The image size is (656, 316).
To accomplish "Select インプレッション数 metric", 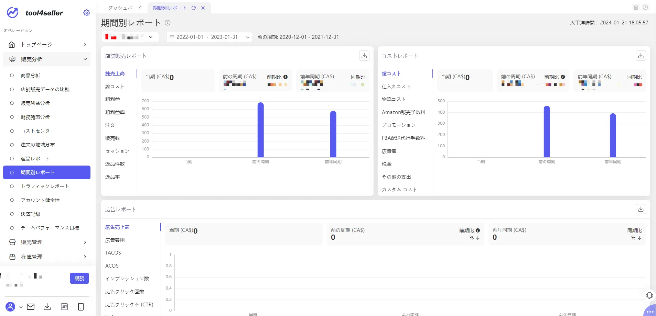I will 127,279.
